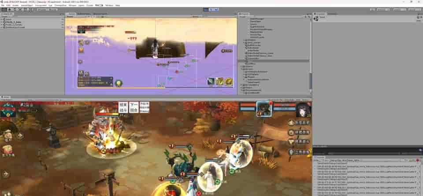Toggle the error message filter in the Console
423x196 pixels.
418,160
